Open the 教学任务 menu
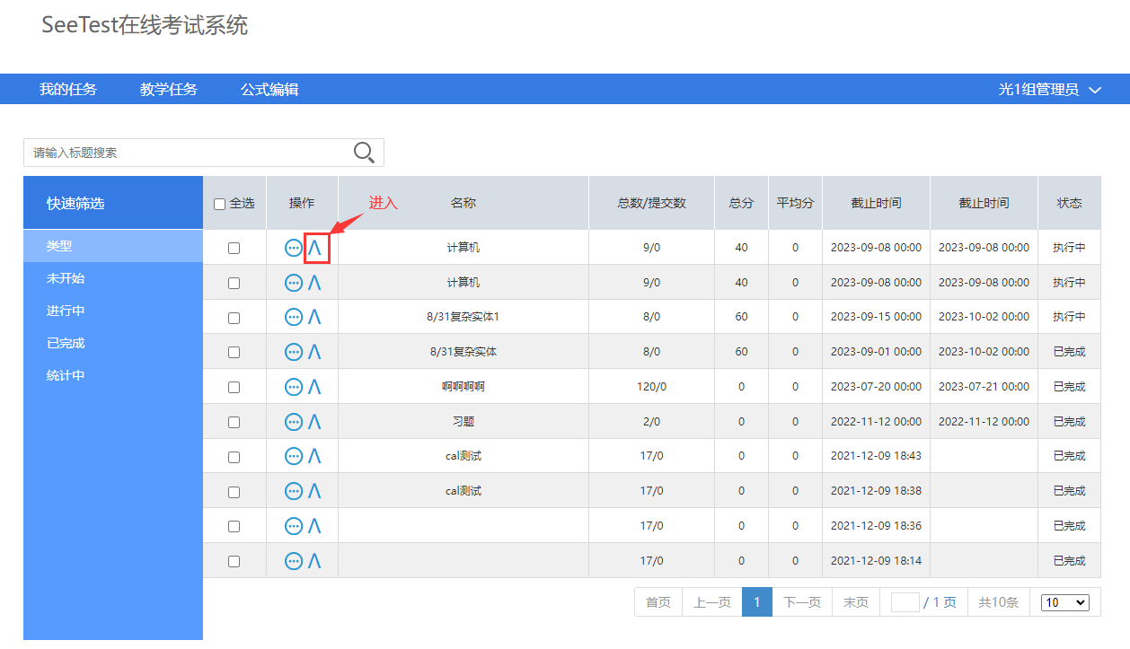This screenshot has height=649, width=1130. click(169, 90)
